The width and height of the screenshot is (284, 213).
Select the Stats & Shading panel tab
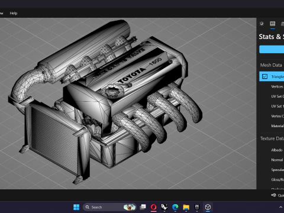(273, 24)
